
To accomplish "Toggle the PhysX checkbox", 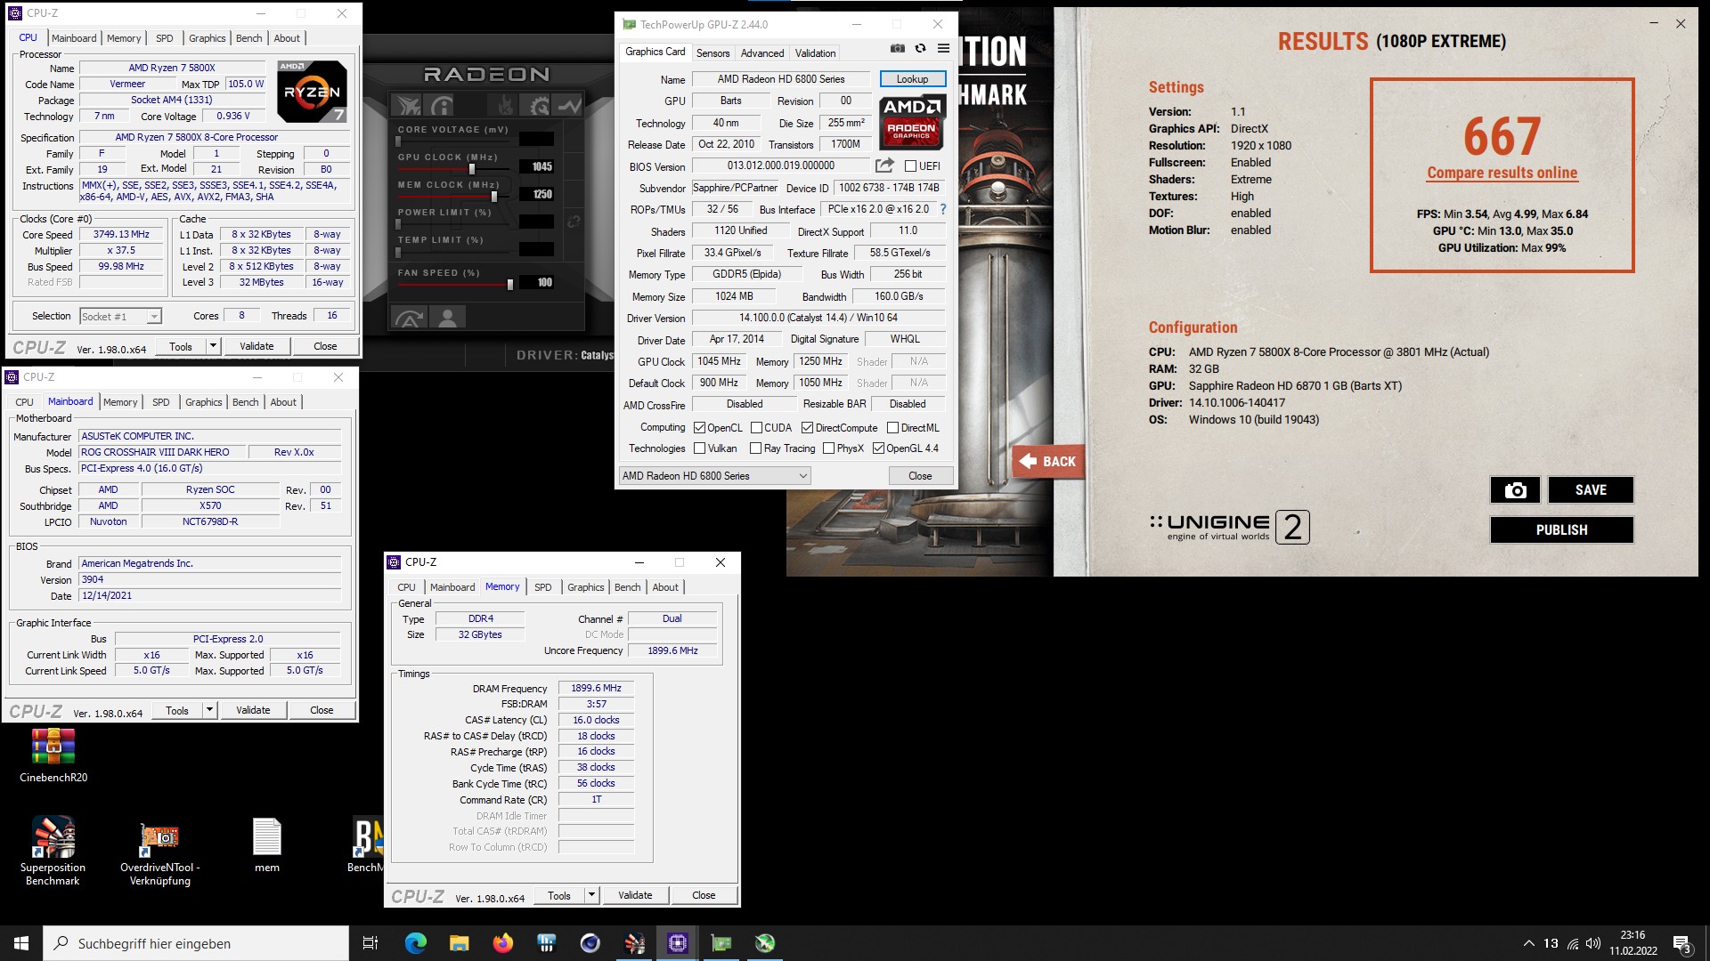I will (828, 448).
